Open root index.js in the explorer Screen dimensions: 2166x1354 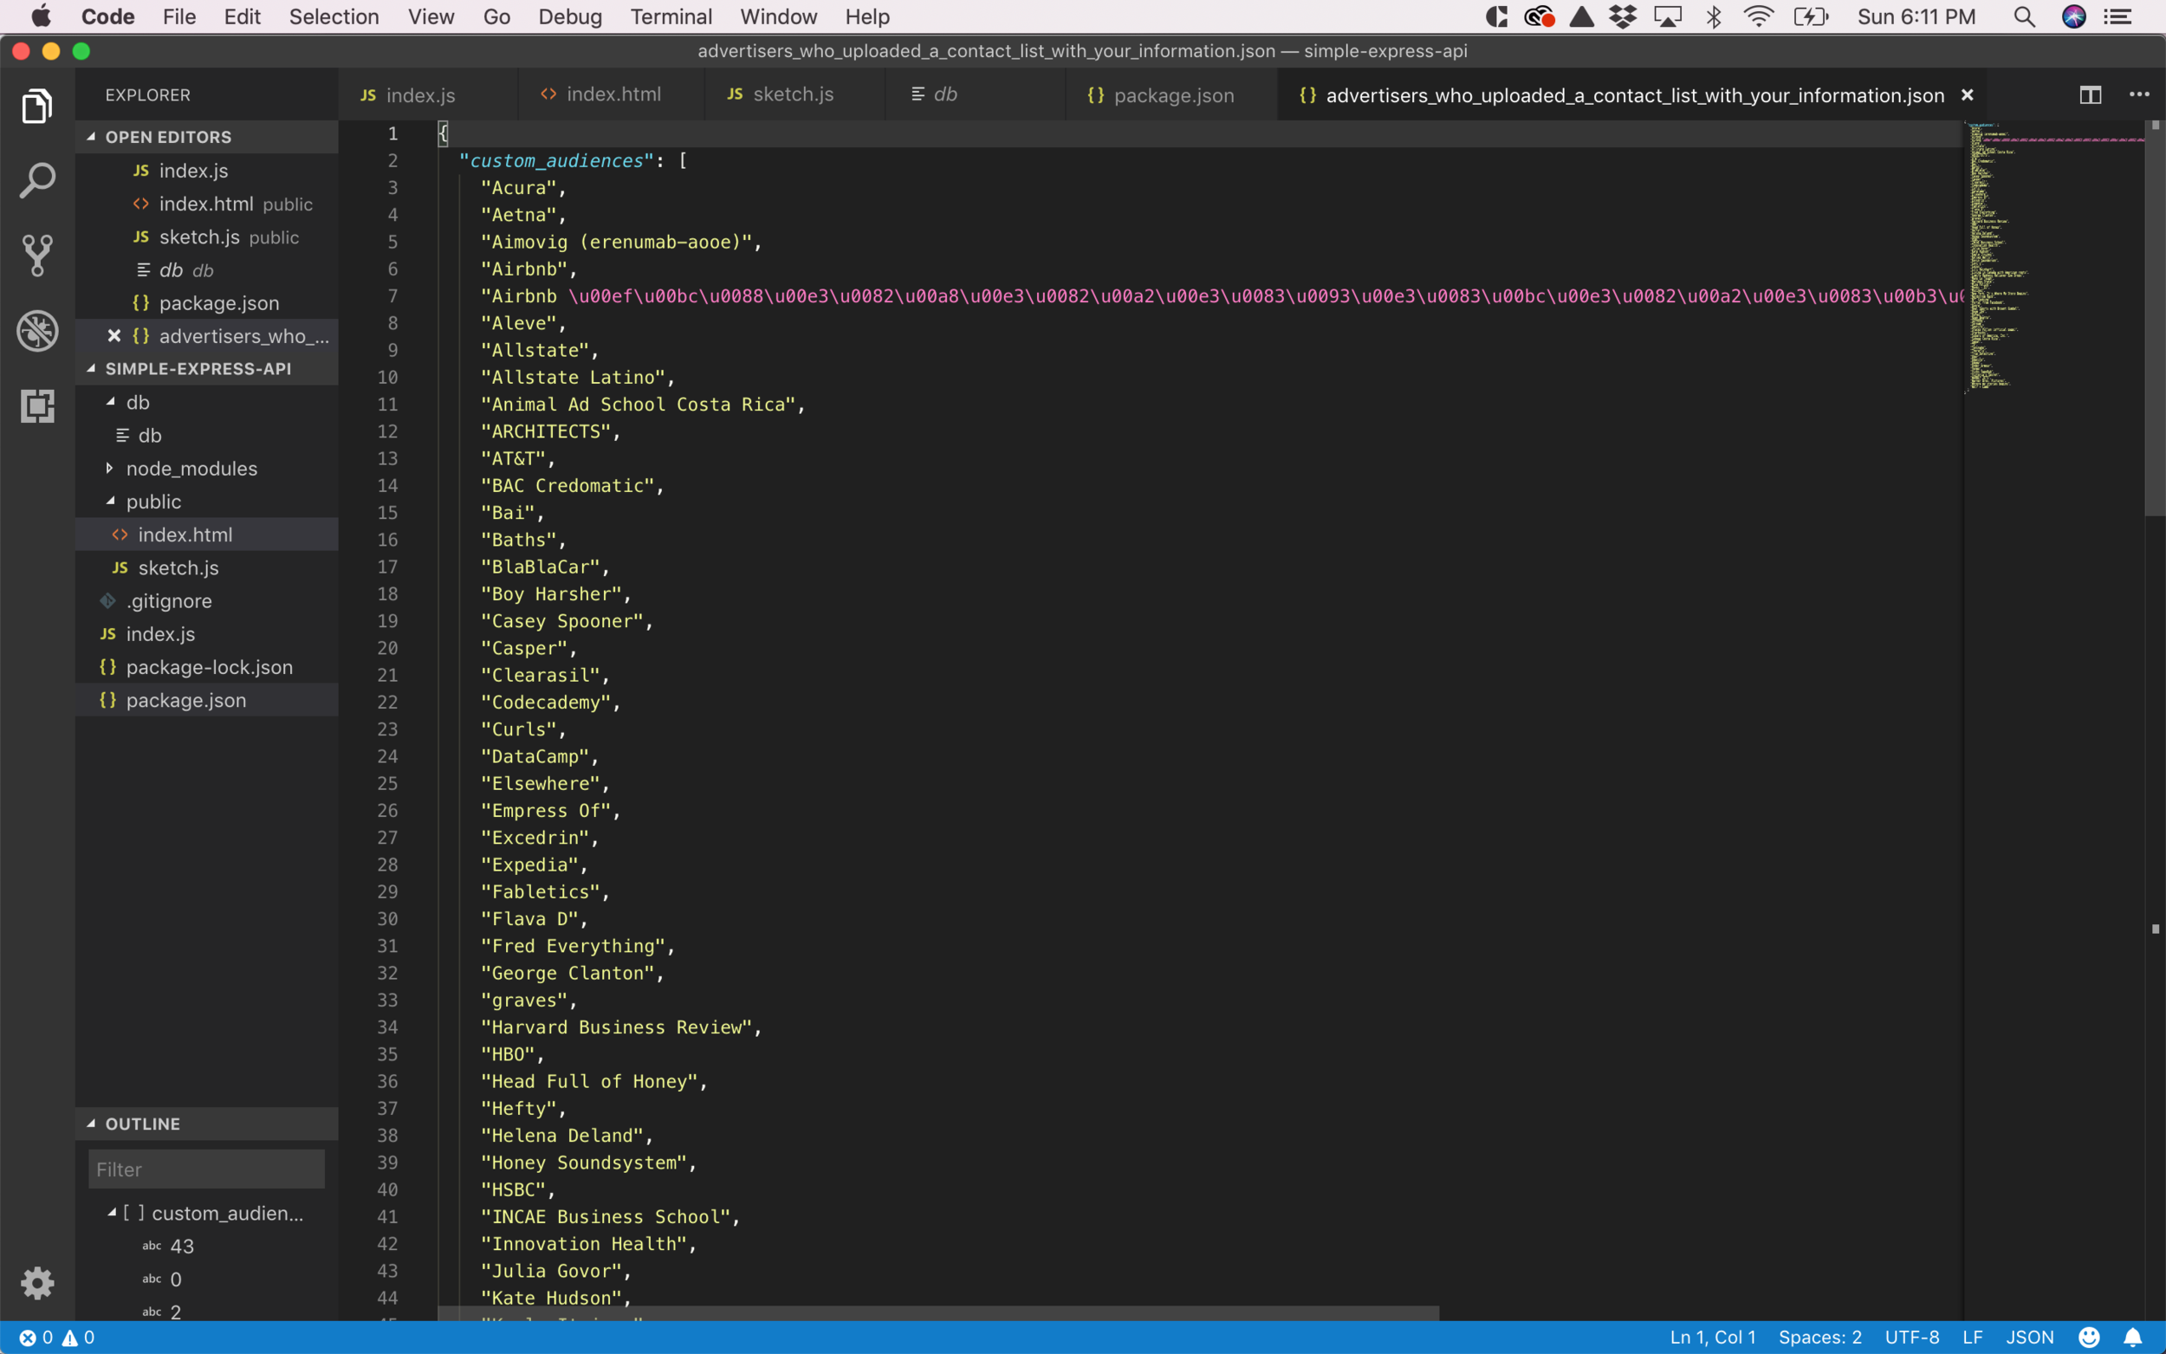(x=206, y=634)
